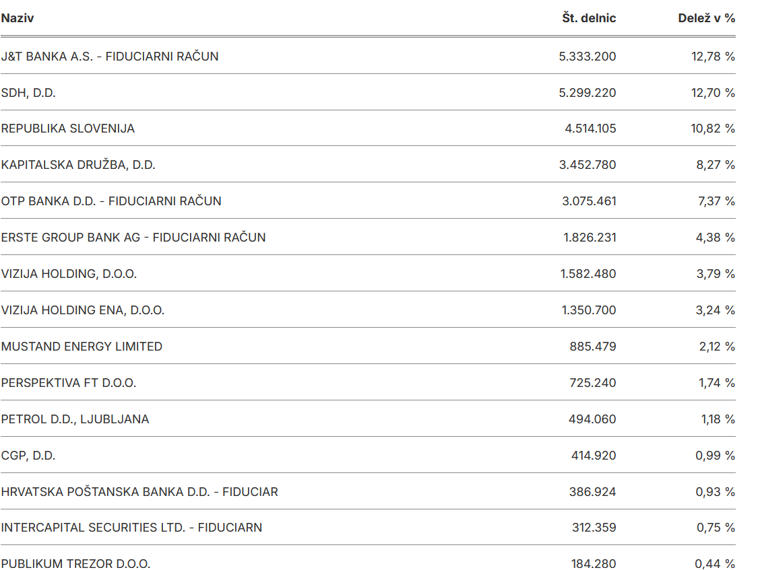The width and height of the screenshot is (758, 570).
Task: Click PUBLIKUM TREZOR D.O.O. name
Action: (76, 564)
